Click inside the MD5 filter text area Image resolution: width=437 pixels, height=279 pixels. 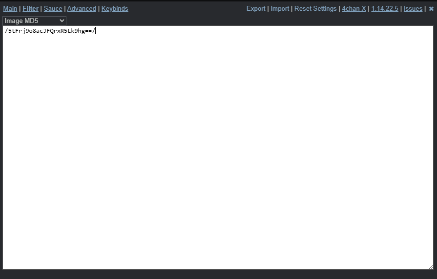(x=218, y=147)
